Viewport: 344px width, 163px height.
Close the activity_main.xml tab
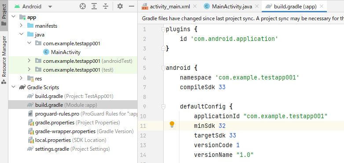194,6
